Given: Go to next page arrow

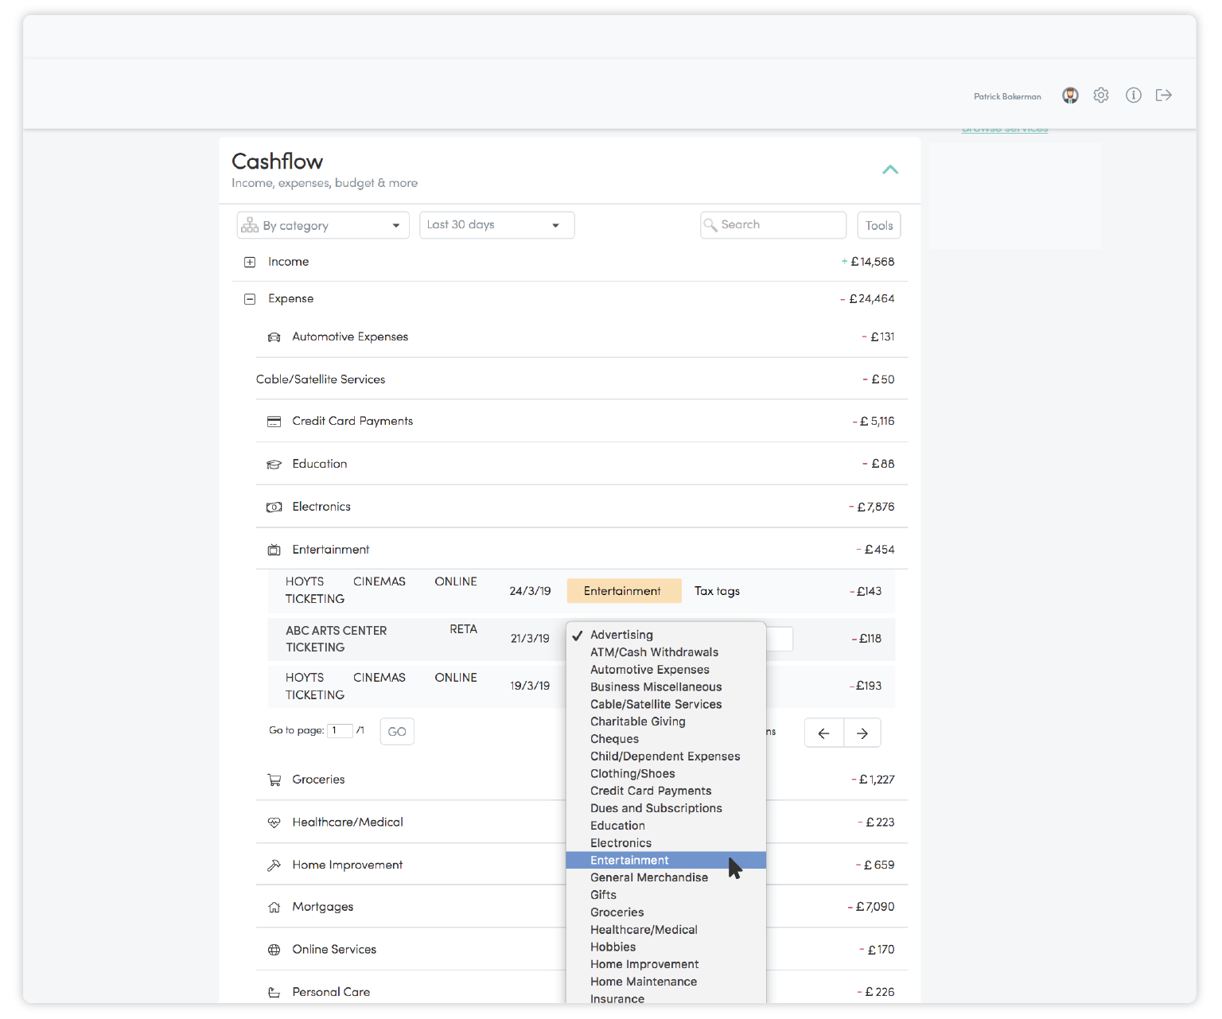Looking at the screenshot, I should (x=862, y=733).
